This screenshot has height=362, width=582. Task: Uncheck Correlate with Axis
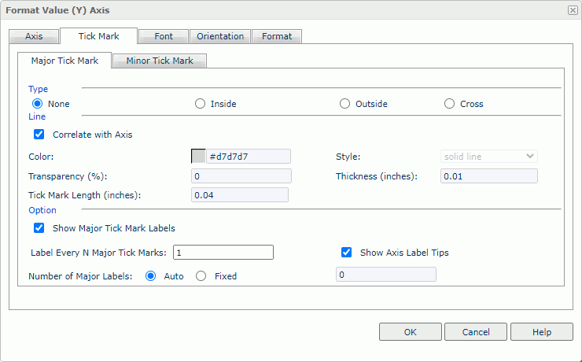(39, 135)
